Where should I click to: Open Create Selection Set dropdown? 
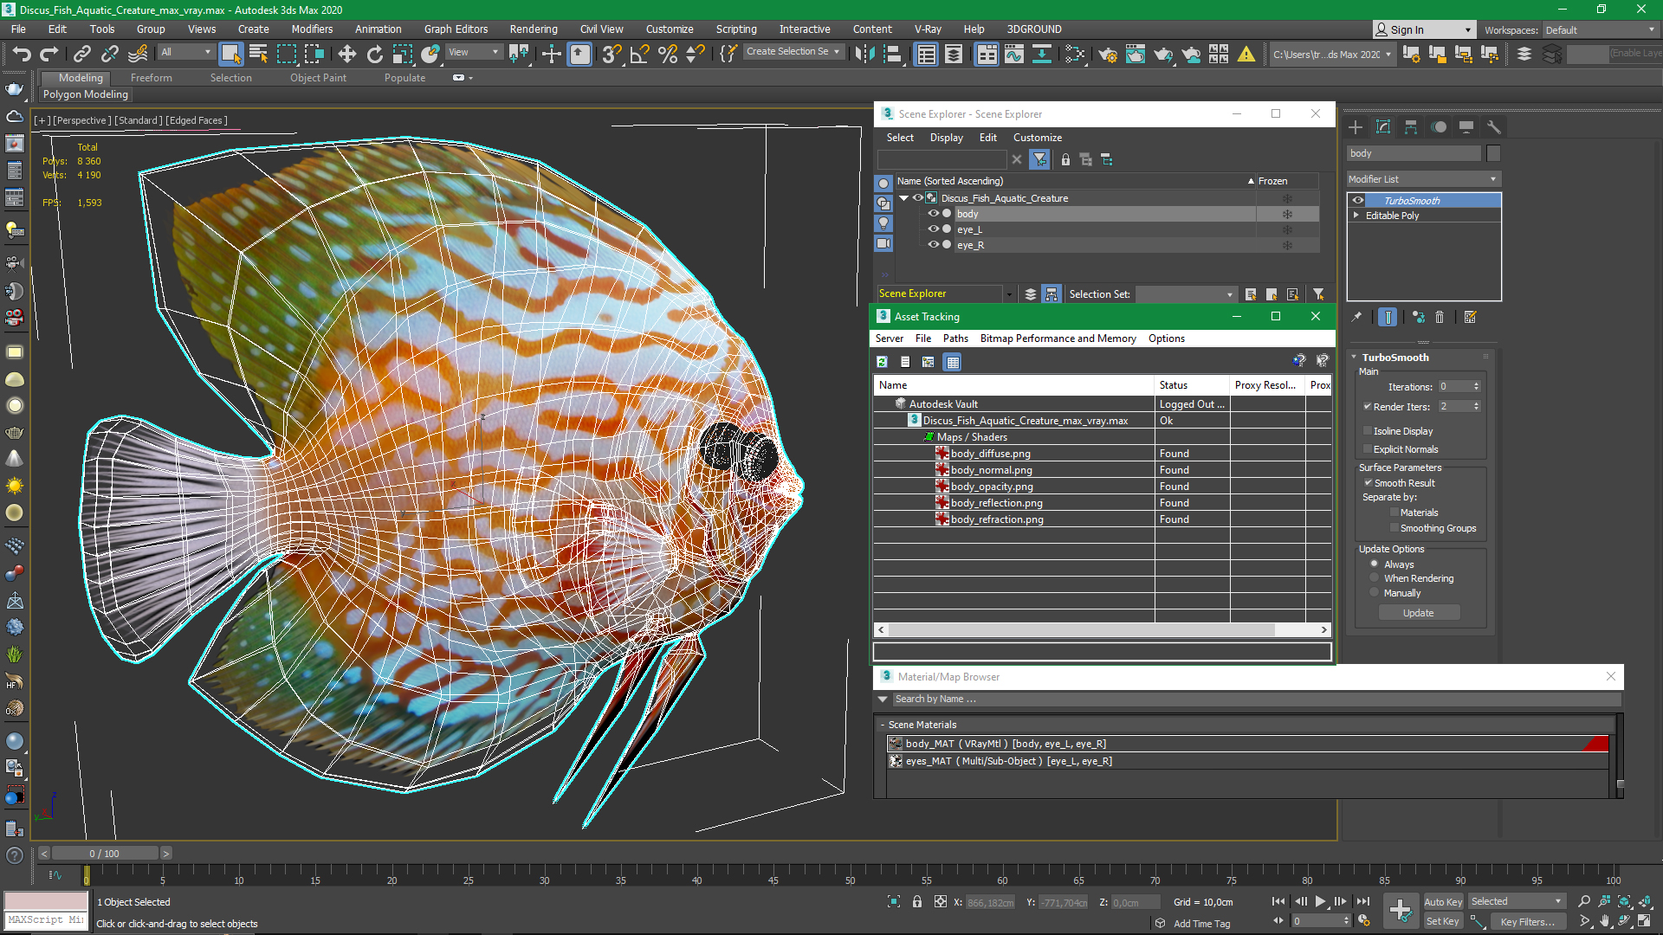pos(793,52)
